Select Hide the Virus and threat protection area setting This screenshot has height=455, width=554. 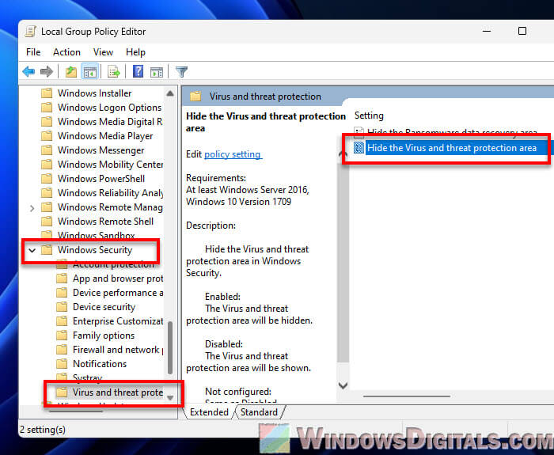452,148
